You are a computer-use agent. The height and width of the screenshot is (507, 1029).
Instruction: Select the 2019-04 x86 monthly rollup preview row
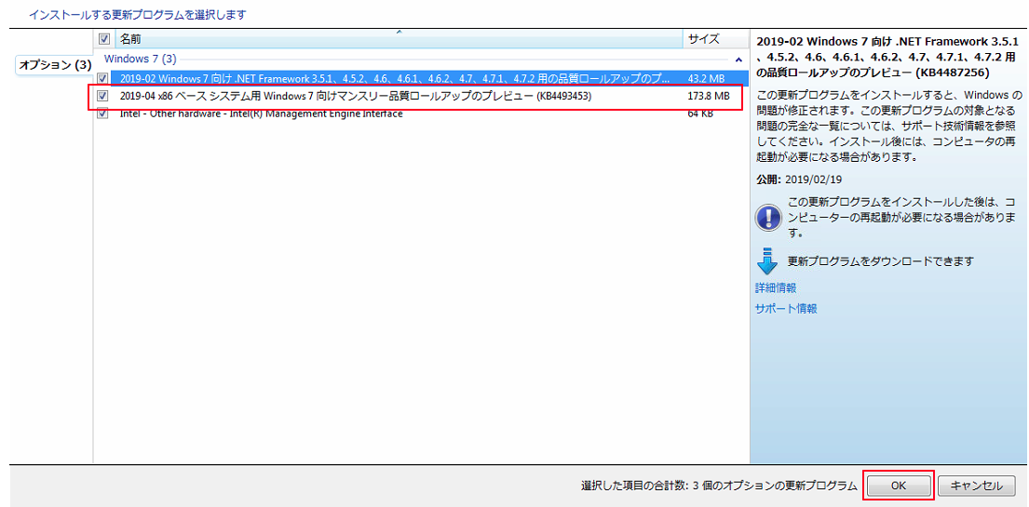(420, 97)
